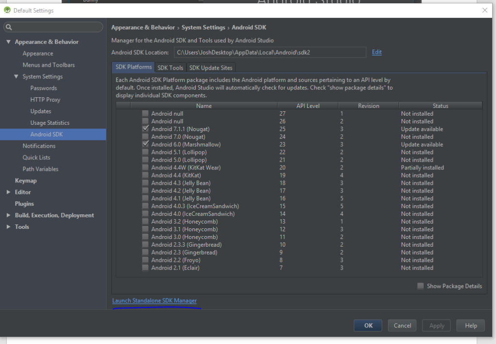This screenshot has width=496, height=344.
Task: Sort table by Revision column header
Action: coord(369,106)
